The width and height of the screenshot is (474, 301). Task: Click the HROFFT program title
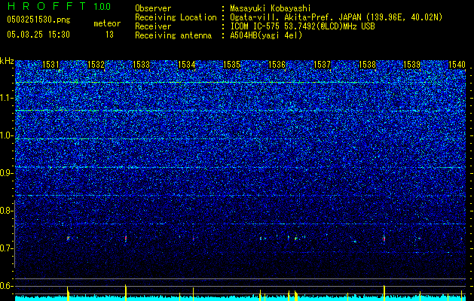47,6
